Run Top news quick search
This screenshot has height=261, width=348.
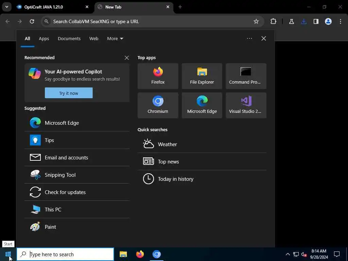[202, 161]
